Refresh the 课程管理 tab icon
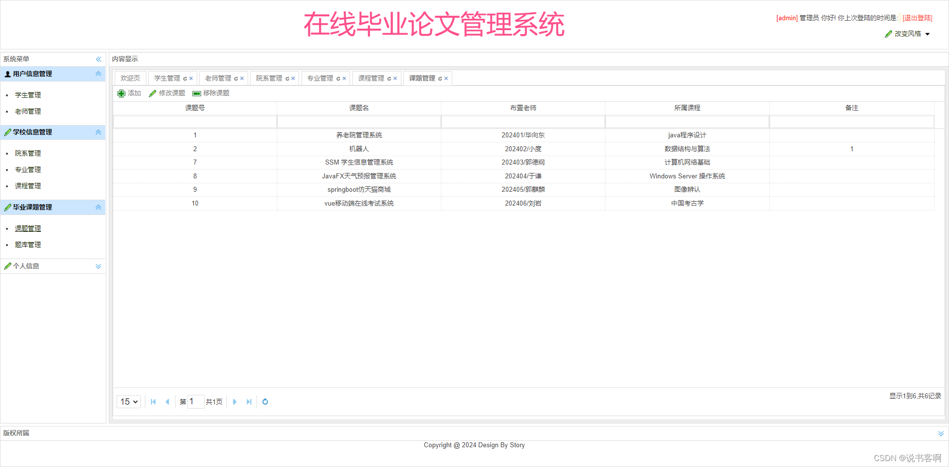 389,79
